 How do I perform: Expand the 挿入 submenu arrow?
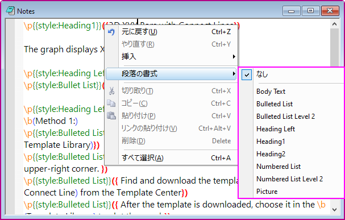click(x=234, y=57)
